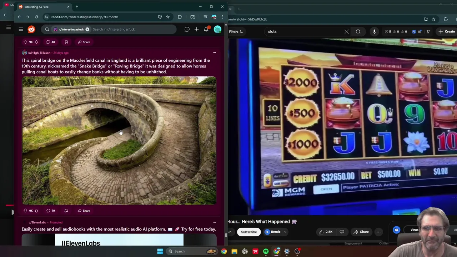Share the Snake Bridge post

coord(84,211)
